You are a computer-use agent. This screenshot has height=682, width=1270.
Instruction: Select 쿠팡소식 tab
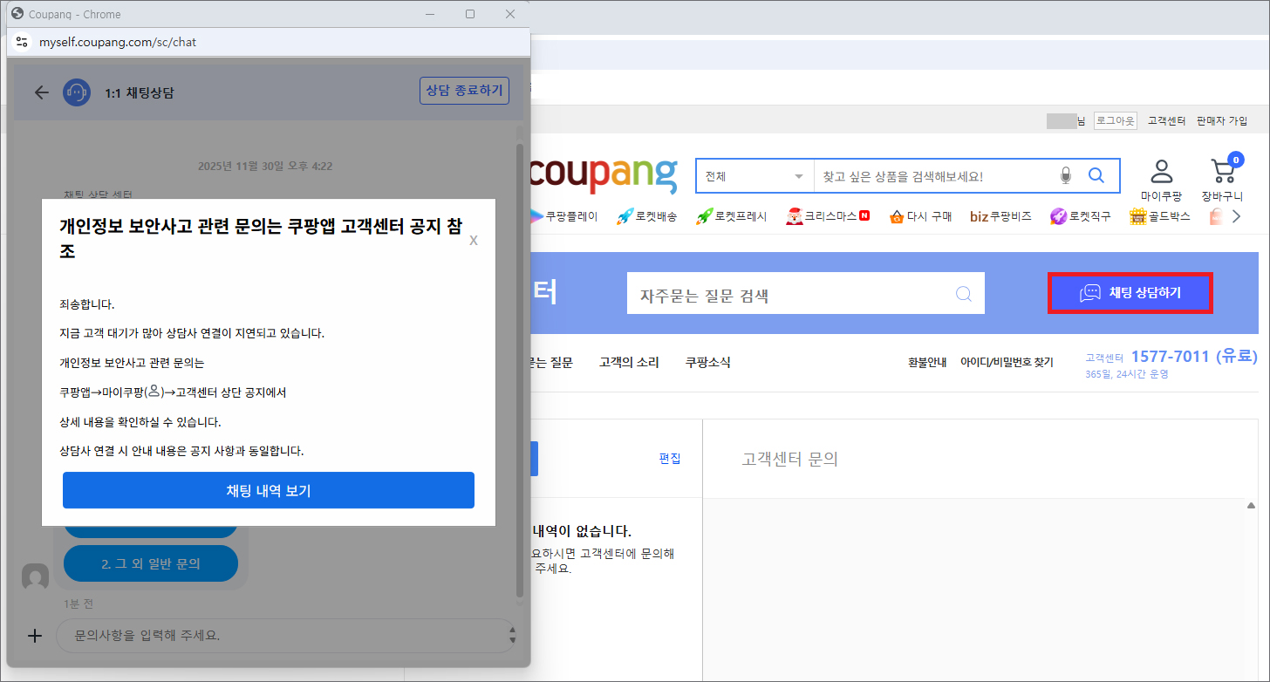point(707,362)
